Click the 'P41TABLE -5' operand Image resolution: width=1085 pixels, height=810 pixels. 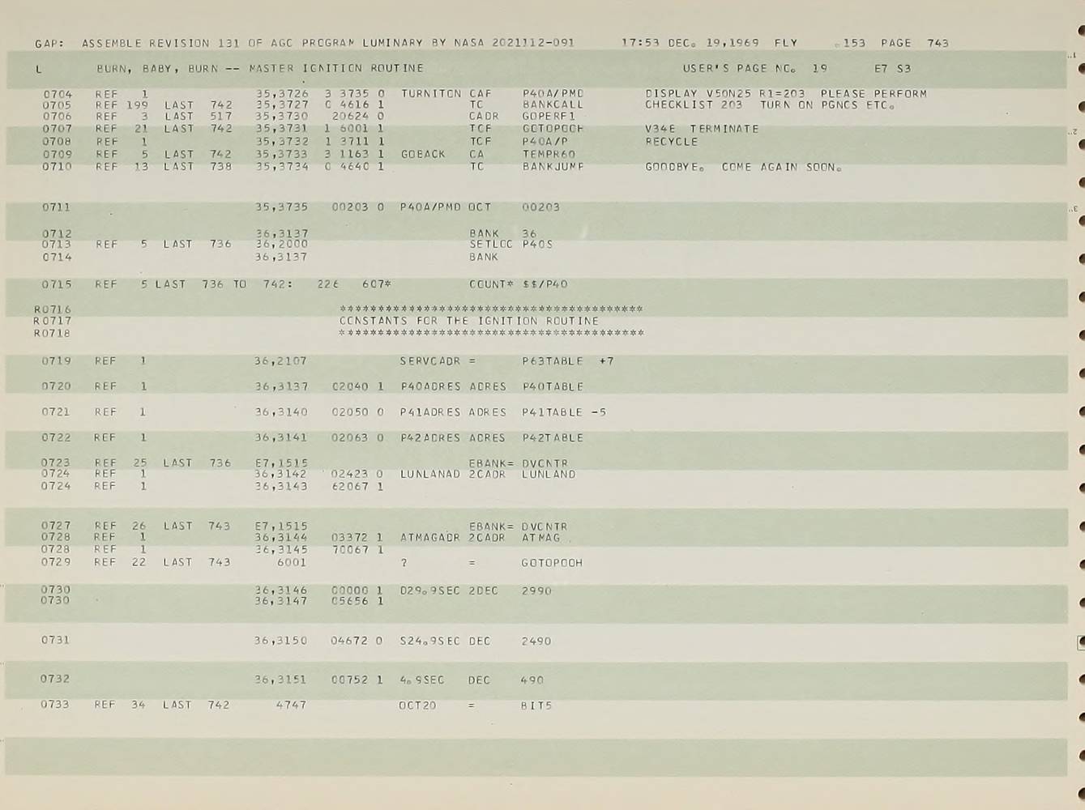565,413
